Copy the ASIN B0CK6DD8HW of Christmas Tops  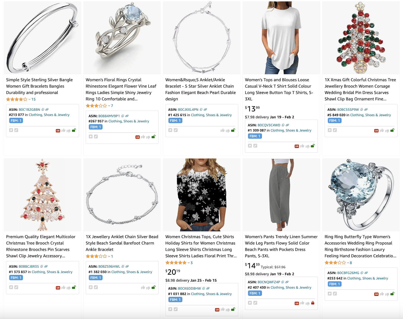tap(204, 289)
